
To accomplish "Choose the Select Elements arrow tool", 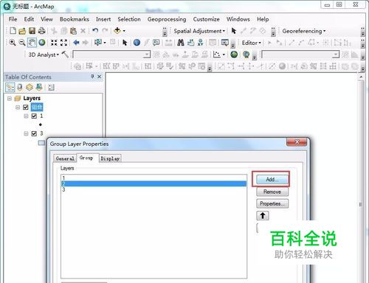I will 125,43.
